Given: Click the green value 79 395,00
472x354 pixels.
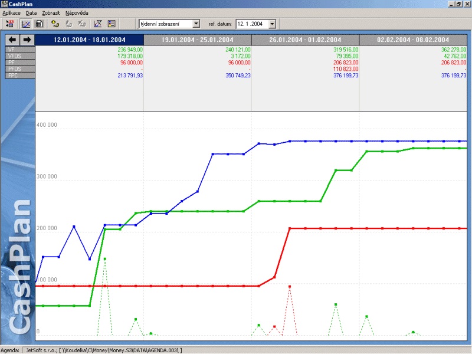Looking at the screenshot, I should tap(347, 56).
